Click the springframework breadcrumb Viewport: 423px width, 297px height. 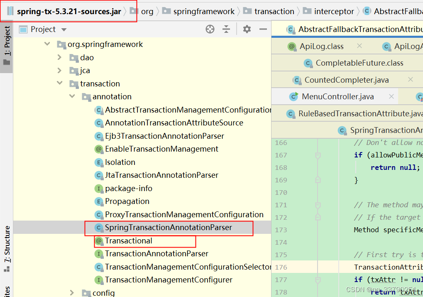(198, 11)
